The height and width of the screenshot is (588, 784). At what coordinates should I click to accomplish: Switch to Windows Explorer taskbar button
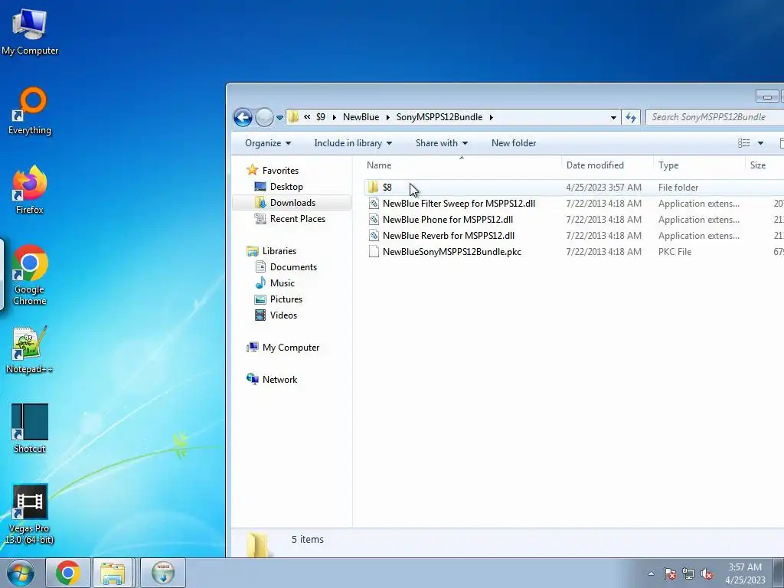point(113,573)
